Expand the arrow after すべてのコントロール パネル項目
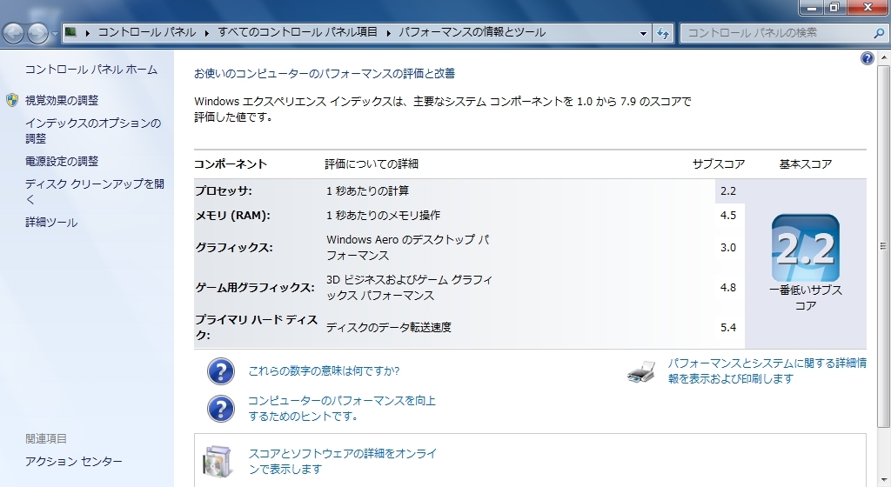 tap(388, 33)
